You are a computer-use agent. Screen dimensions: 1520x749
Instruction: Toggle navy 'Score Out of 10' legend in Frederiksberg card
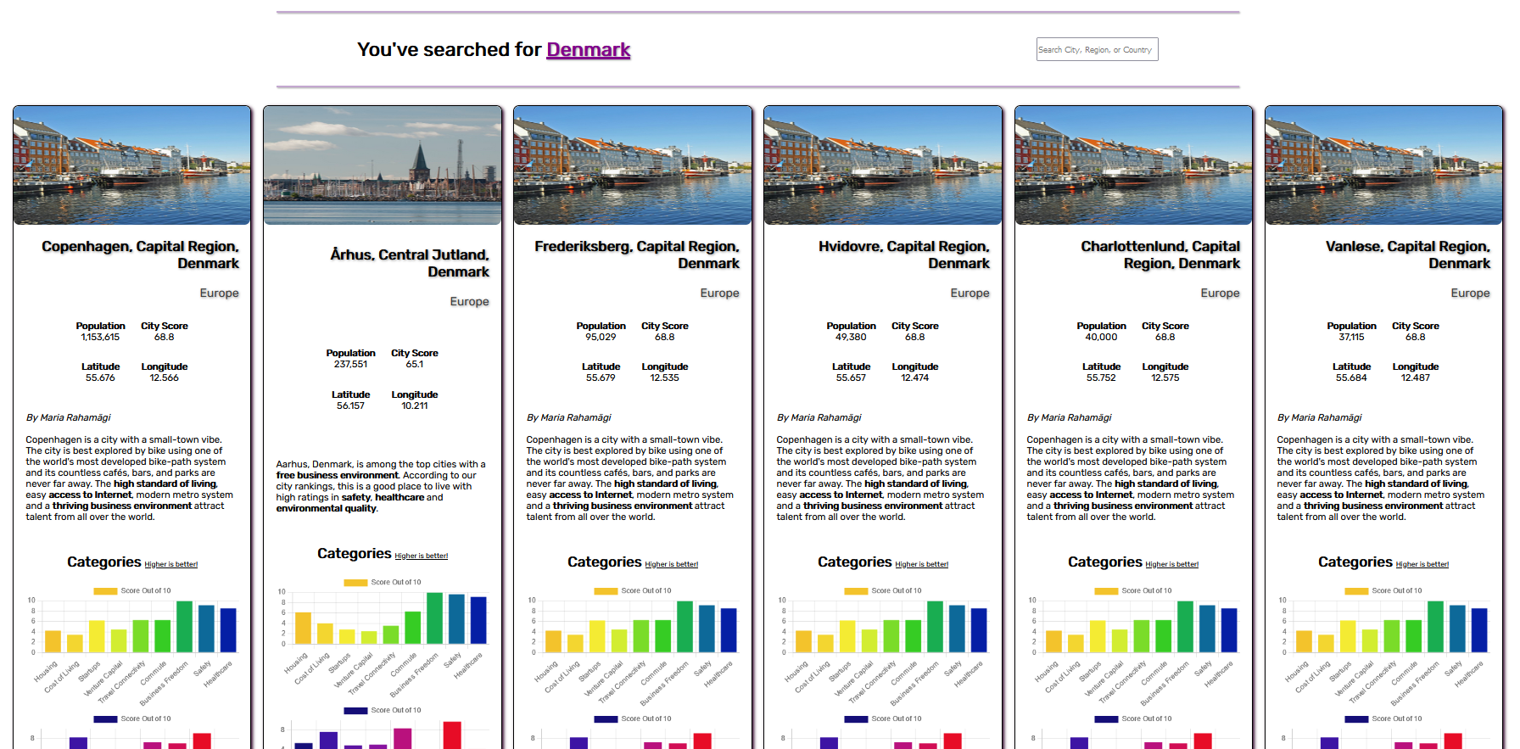tap(633, 718)
